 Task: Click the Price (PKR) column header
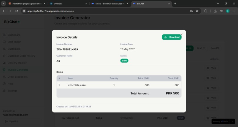144,78
